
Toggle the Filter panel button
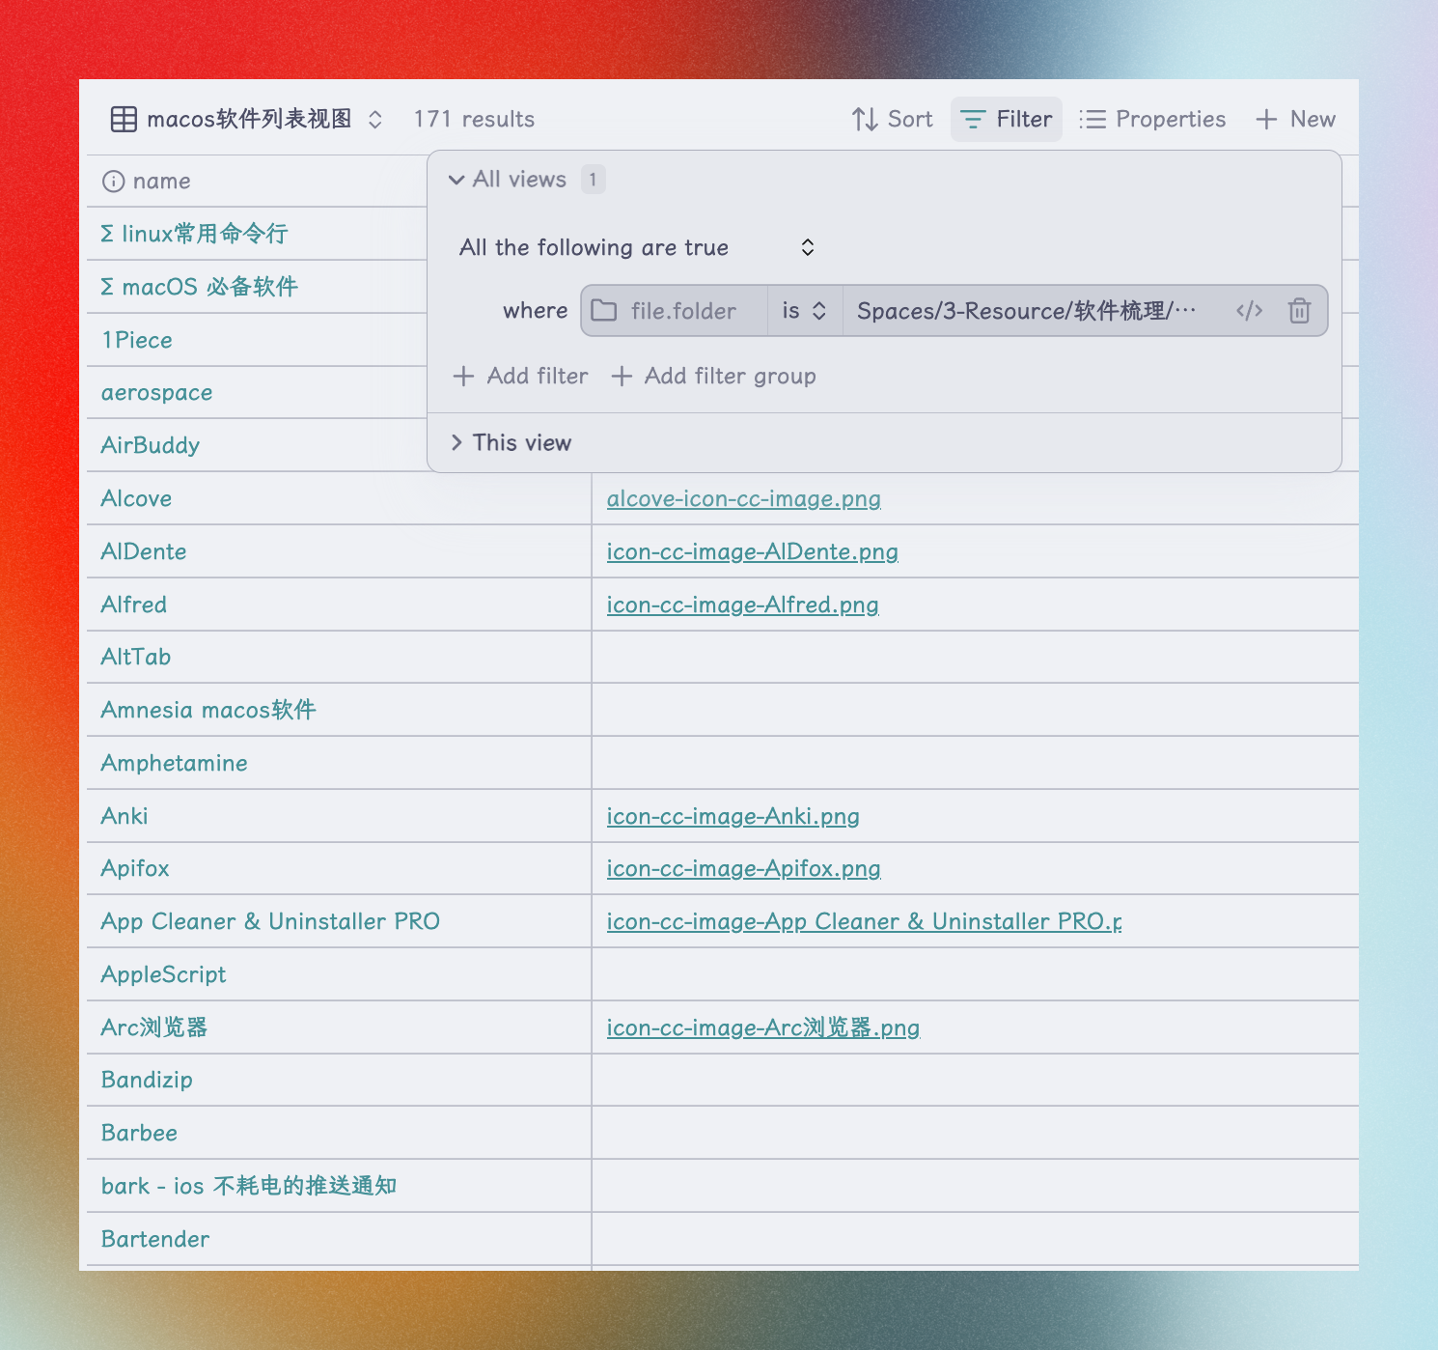point(1006,119)
